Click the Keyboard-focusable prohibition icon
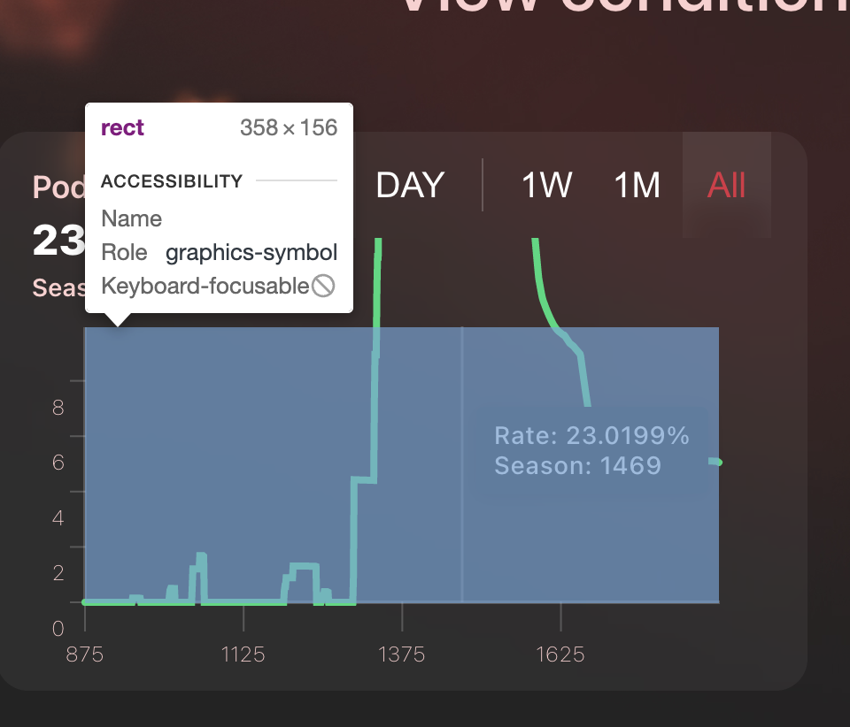This screenshot has width=850, height=727. (x=325, y=286)
